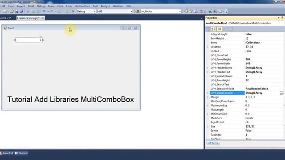
Task: Click the Properties page icon in Properties panel
Action: tap(220, 29)
